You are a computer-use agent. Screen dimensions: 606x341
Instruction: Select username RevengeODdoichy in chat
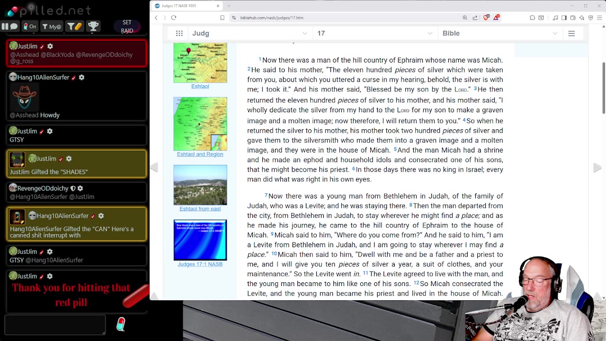tap(43, 188)
